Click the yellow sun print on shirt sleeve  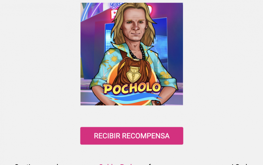pyautogui.click(x=114, y=59)
